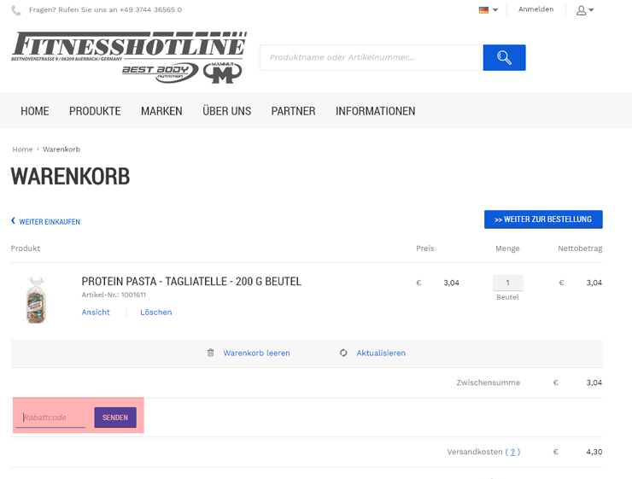Click Weiter zur Bestellung button

543,219
